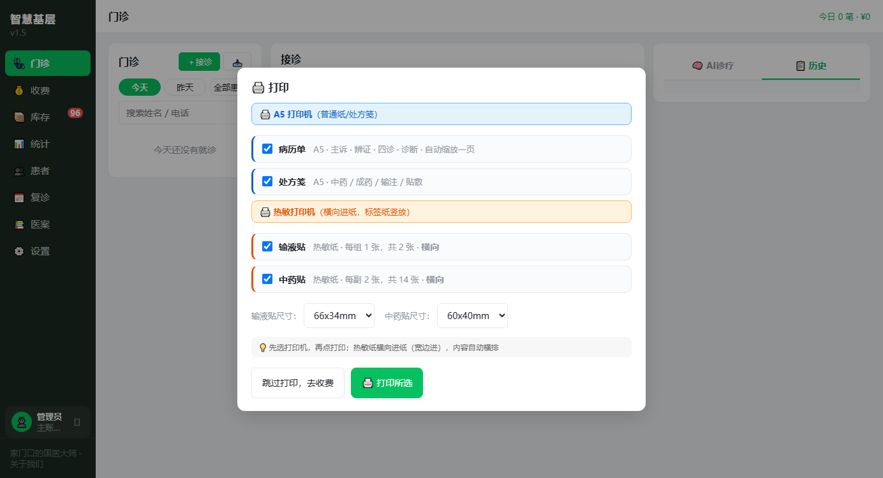The width and height of the screenshot is (883, 478).
Task: Open 收费 in the sidebar
Action: point(48,90)
